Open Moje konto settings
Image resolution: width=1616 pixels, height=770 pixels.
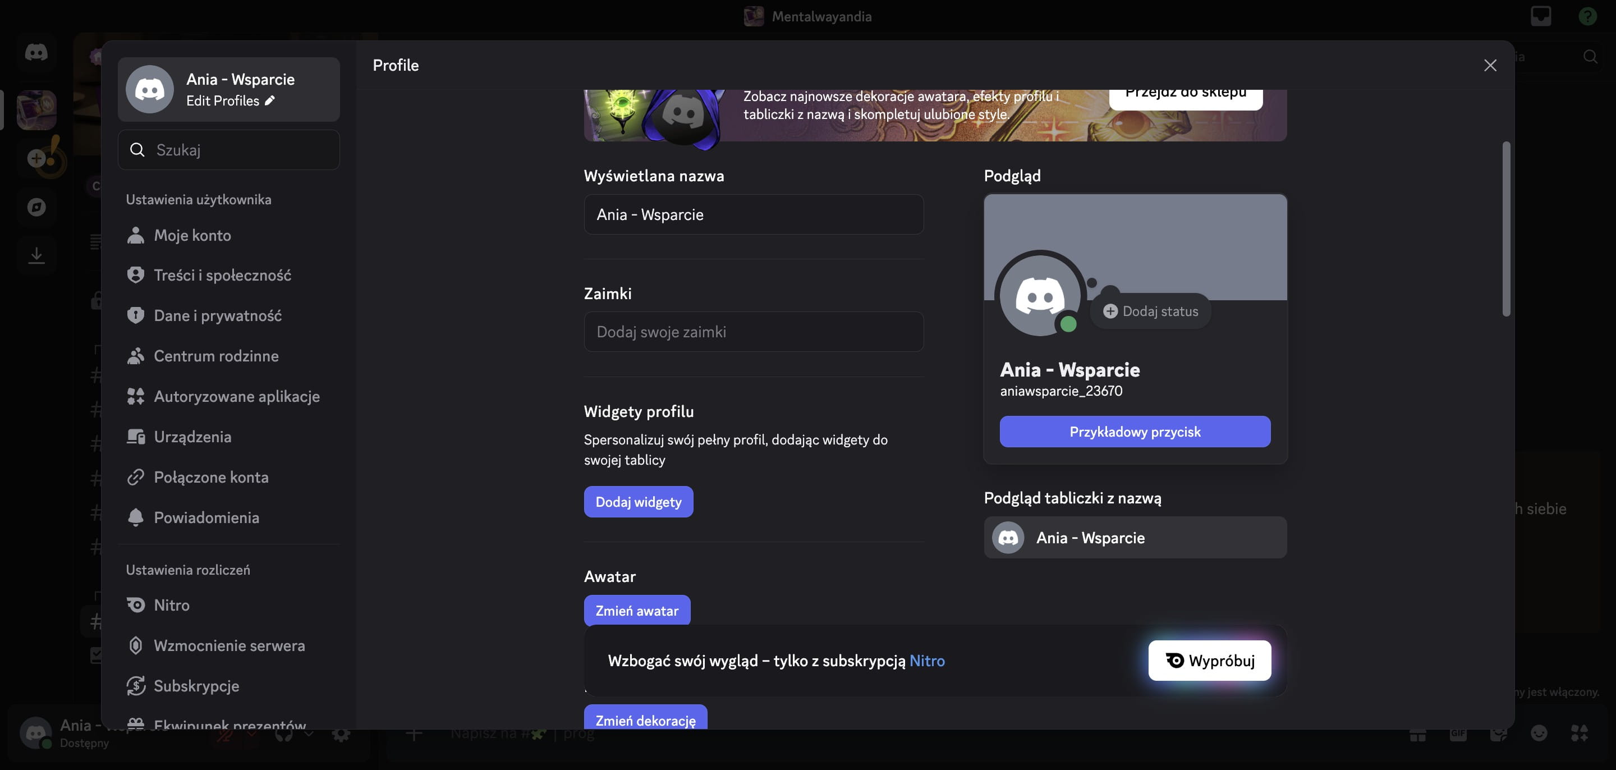tap(228, 235)
